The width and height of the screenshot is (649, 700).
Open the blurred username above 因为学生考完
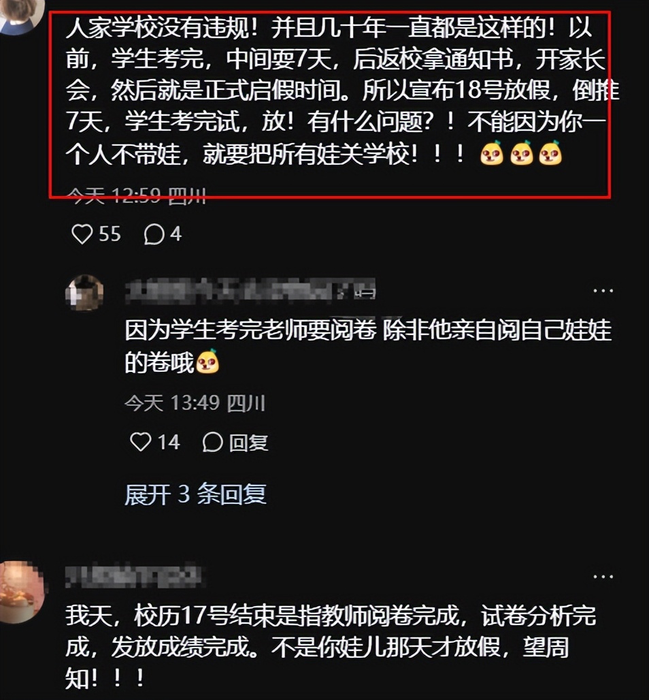tap(250, 291)
